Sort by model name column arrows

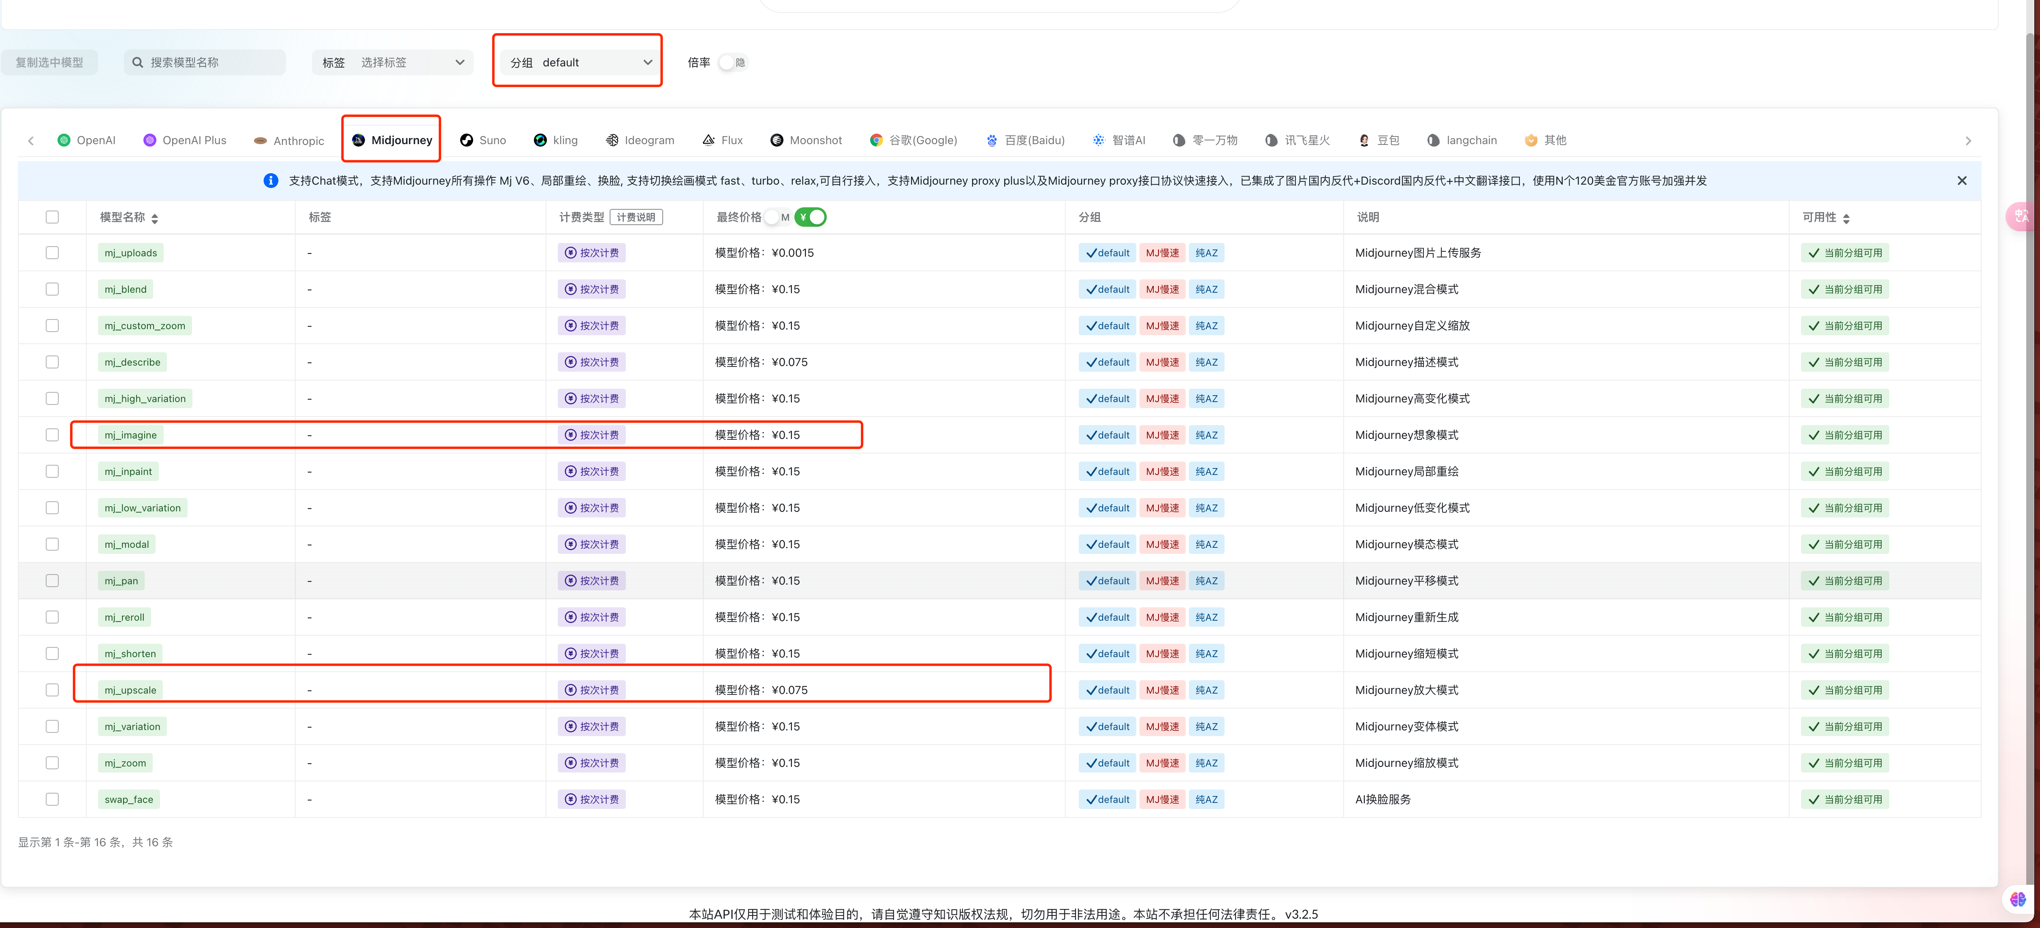point(154,219)
